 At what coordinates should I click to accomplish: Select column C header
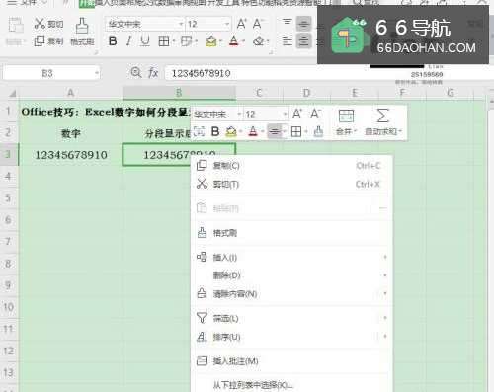click(x=259, y=93)
